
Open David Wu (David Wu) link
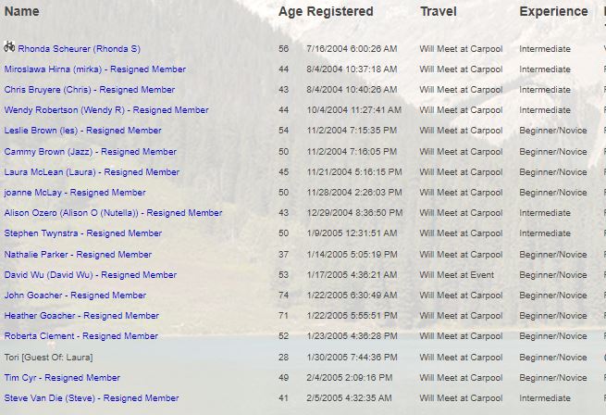click(91, 275)
